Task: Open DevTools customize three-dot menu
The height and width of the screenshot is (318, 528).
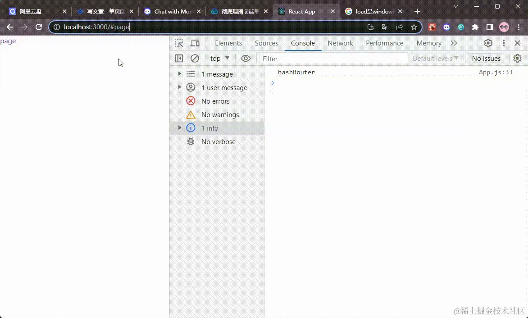Action: (x=504, y=43)
